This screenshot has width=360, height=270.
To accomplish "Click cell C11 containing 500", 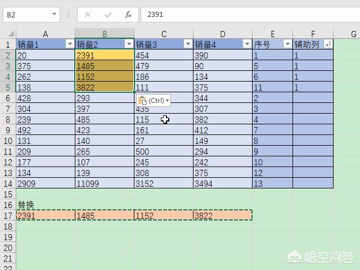I will (x=164, y=151).
